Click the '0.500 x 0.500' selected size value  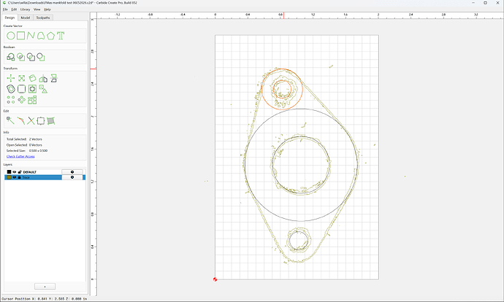[38, 150]
